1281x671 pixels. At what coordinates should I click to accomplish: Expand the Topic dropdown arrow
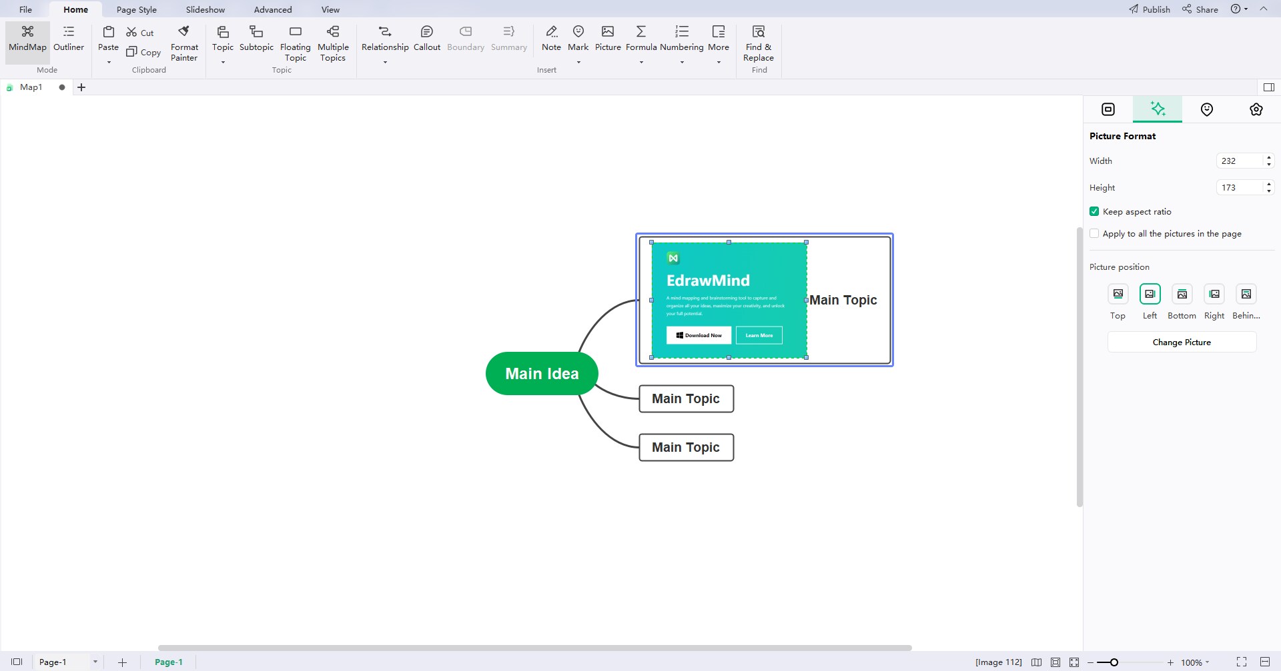point(223,63)
